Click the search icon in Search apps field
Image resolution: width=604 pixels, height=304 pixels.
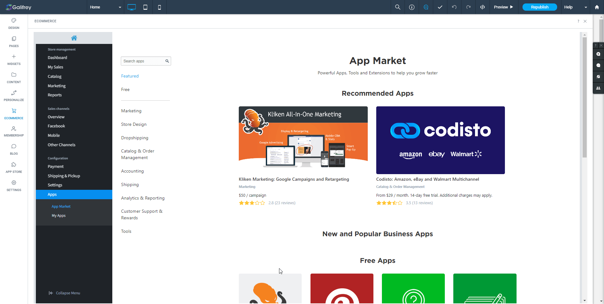tap(167, 61)
